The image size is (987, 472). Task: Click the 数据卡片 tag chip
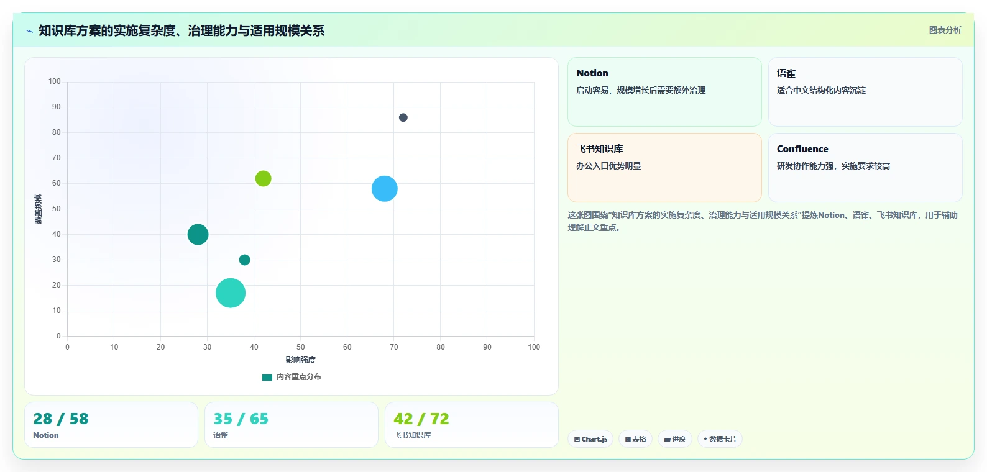tap(720, 439)
